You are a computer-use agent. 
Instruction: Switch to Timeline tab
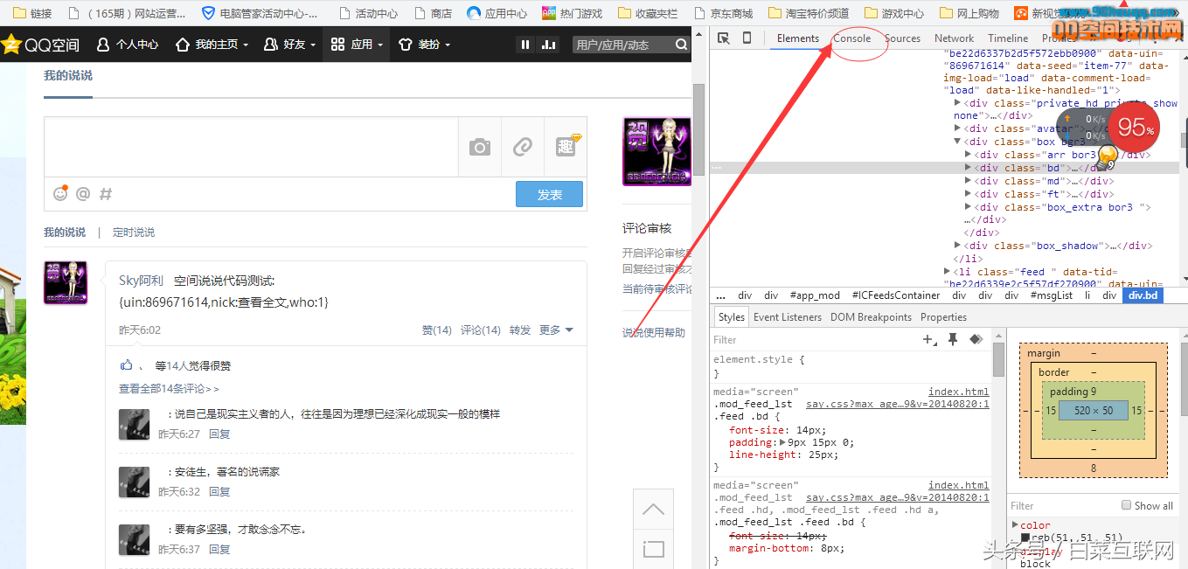pyautogui.click(x=1008, y=38)
